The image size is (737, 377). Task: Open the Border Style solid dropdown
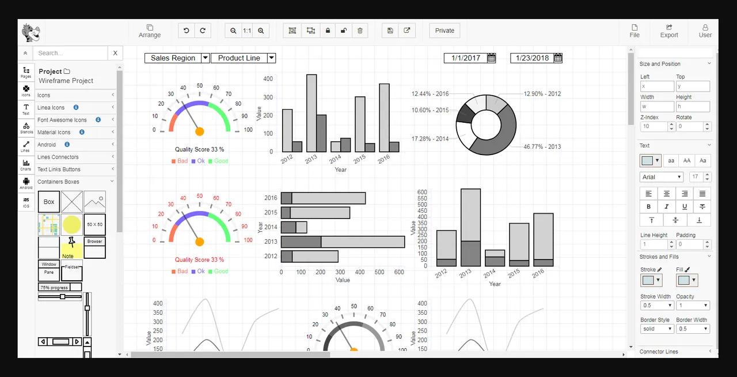657,329
